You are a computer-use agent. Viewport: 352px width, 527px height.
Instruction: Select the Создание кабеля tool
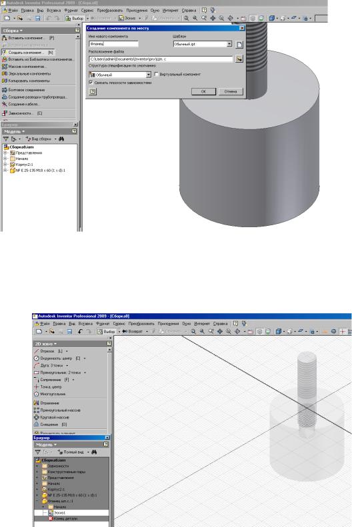click(x=20, y=104)
